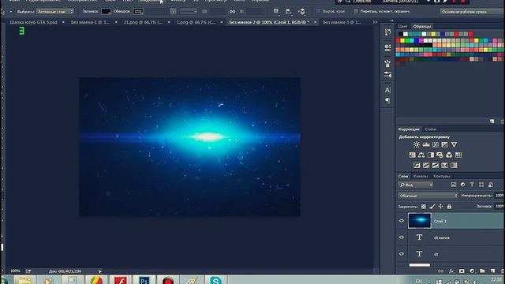Toggle lock position (move icon)
The image size is (505, 284).
click(x=440, y=207)
